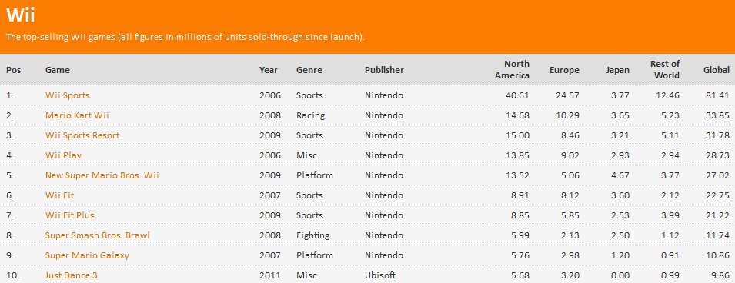Click the Japan column header
Viewport: 735px width, 283px height.
click(x=618, y=70)
